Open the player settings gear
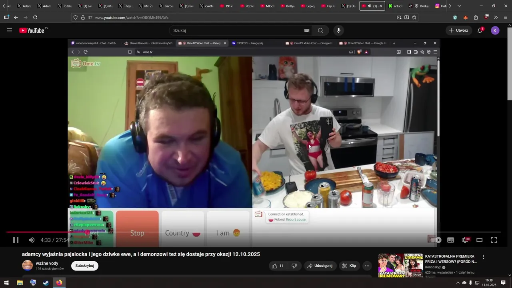Viewport: 512px width, 288px height. (x=465, y=240)
